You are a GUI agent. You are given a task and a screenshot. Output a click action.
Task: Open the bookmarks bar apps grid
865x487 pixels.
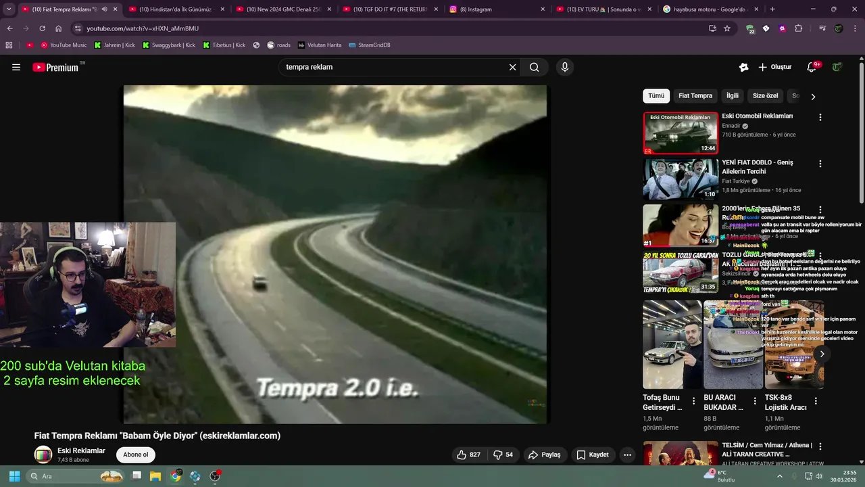click(x=9, y=45)
